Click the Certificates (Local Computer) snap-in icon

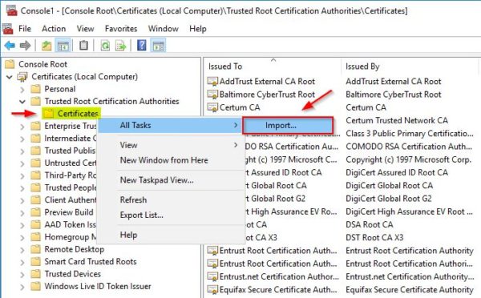coord(22,77)
